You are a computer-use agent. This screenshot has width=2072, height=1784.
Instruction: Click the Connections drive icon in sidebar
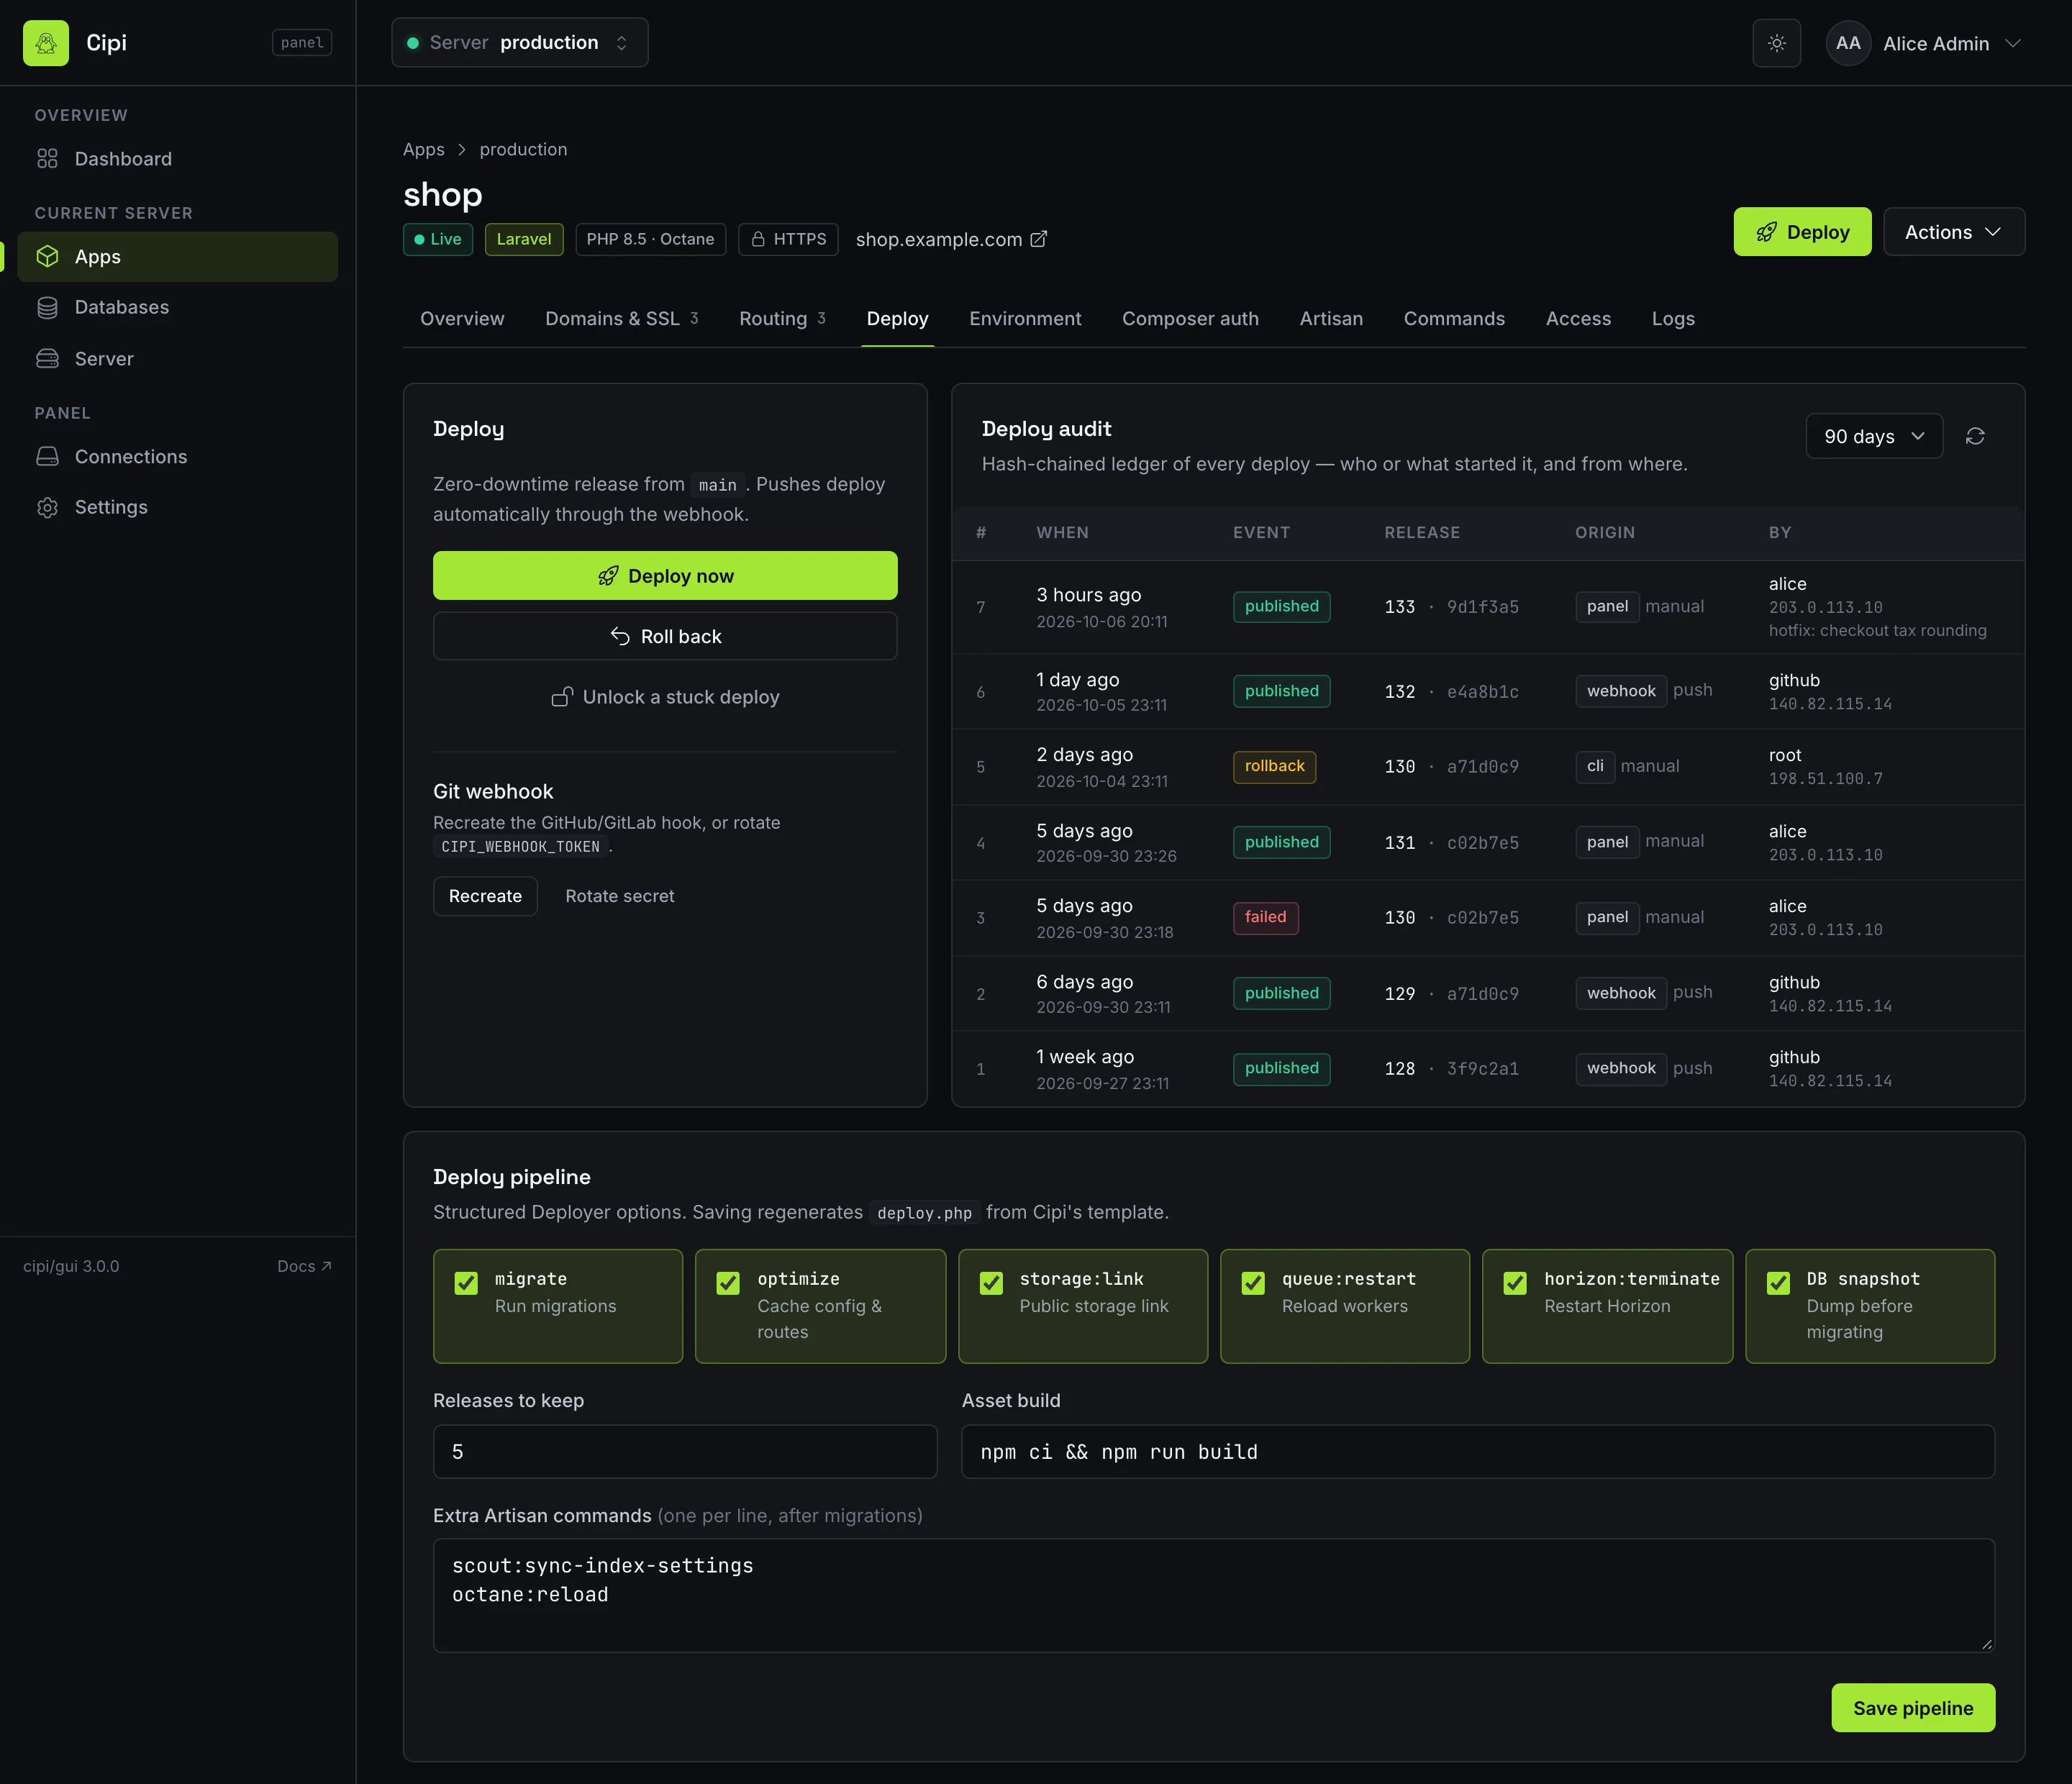pos(47,457)
